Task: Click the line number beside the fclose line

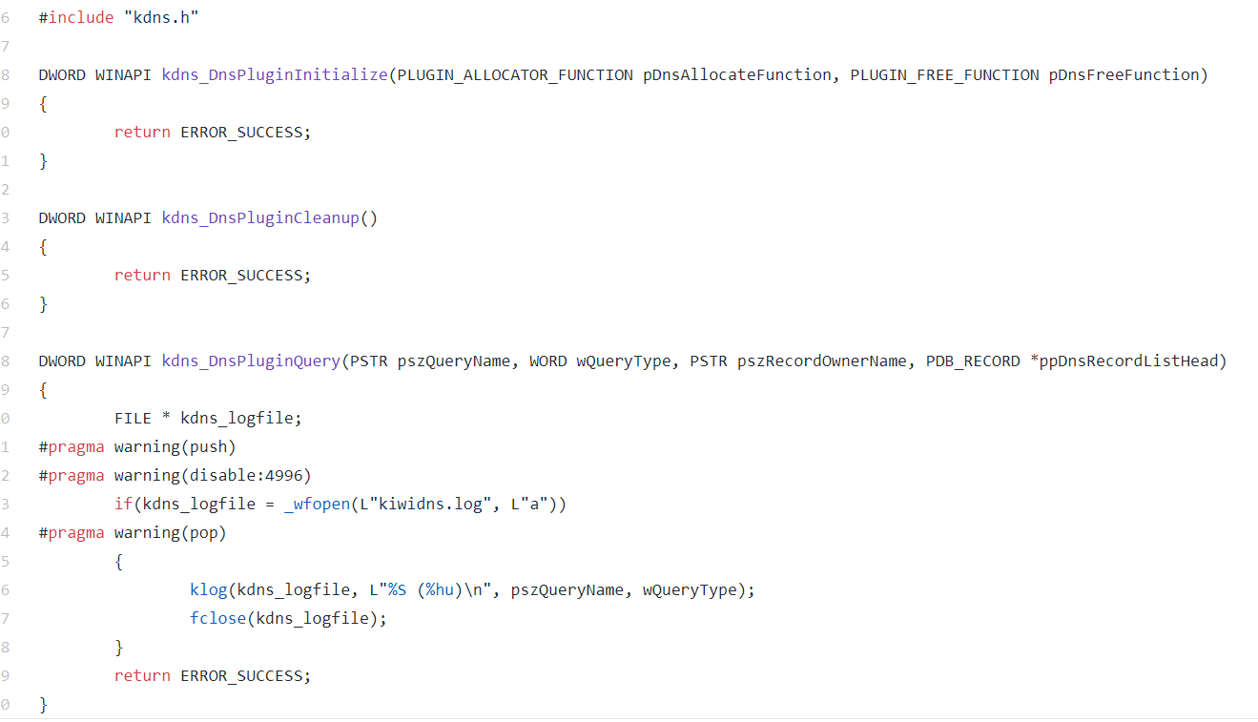Action: click(x=6, y=618)
